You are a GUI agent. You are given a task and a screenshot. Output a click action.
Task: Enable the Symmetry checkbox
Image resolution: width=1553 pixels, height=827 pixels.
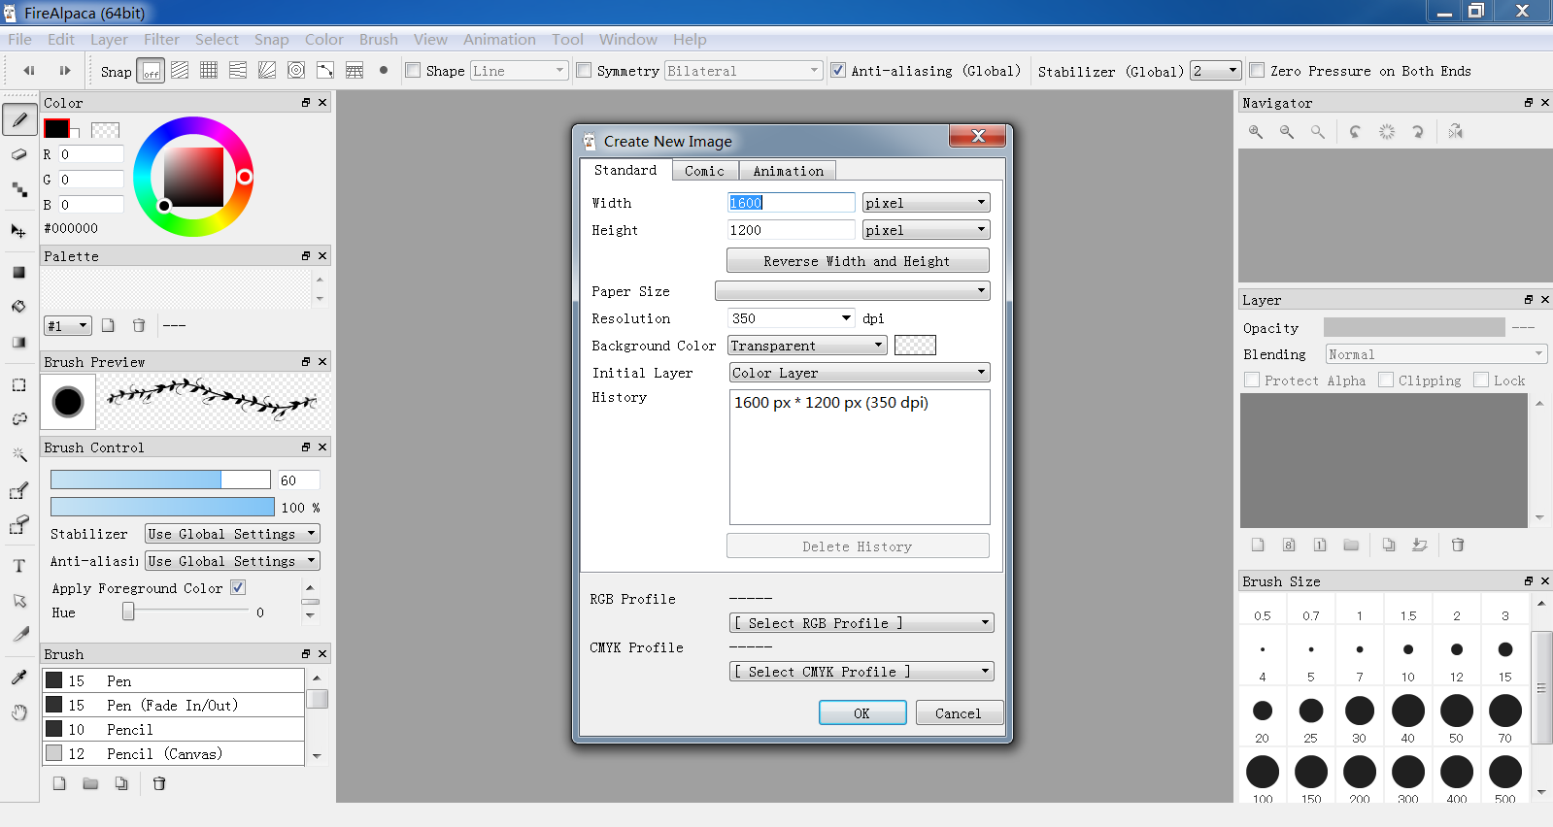coord(584,71)
